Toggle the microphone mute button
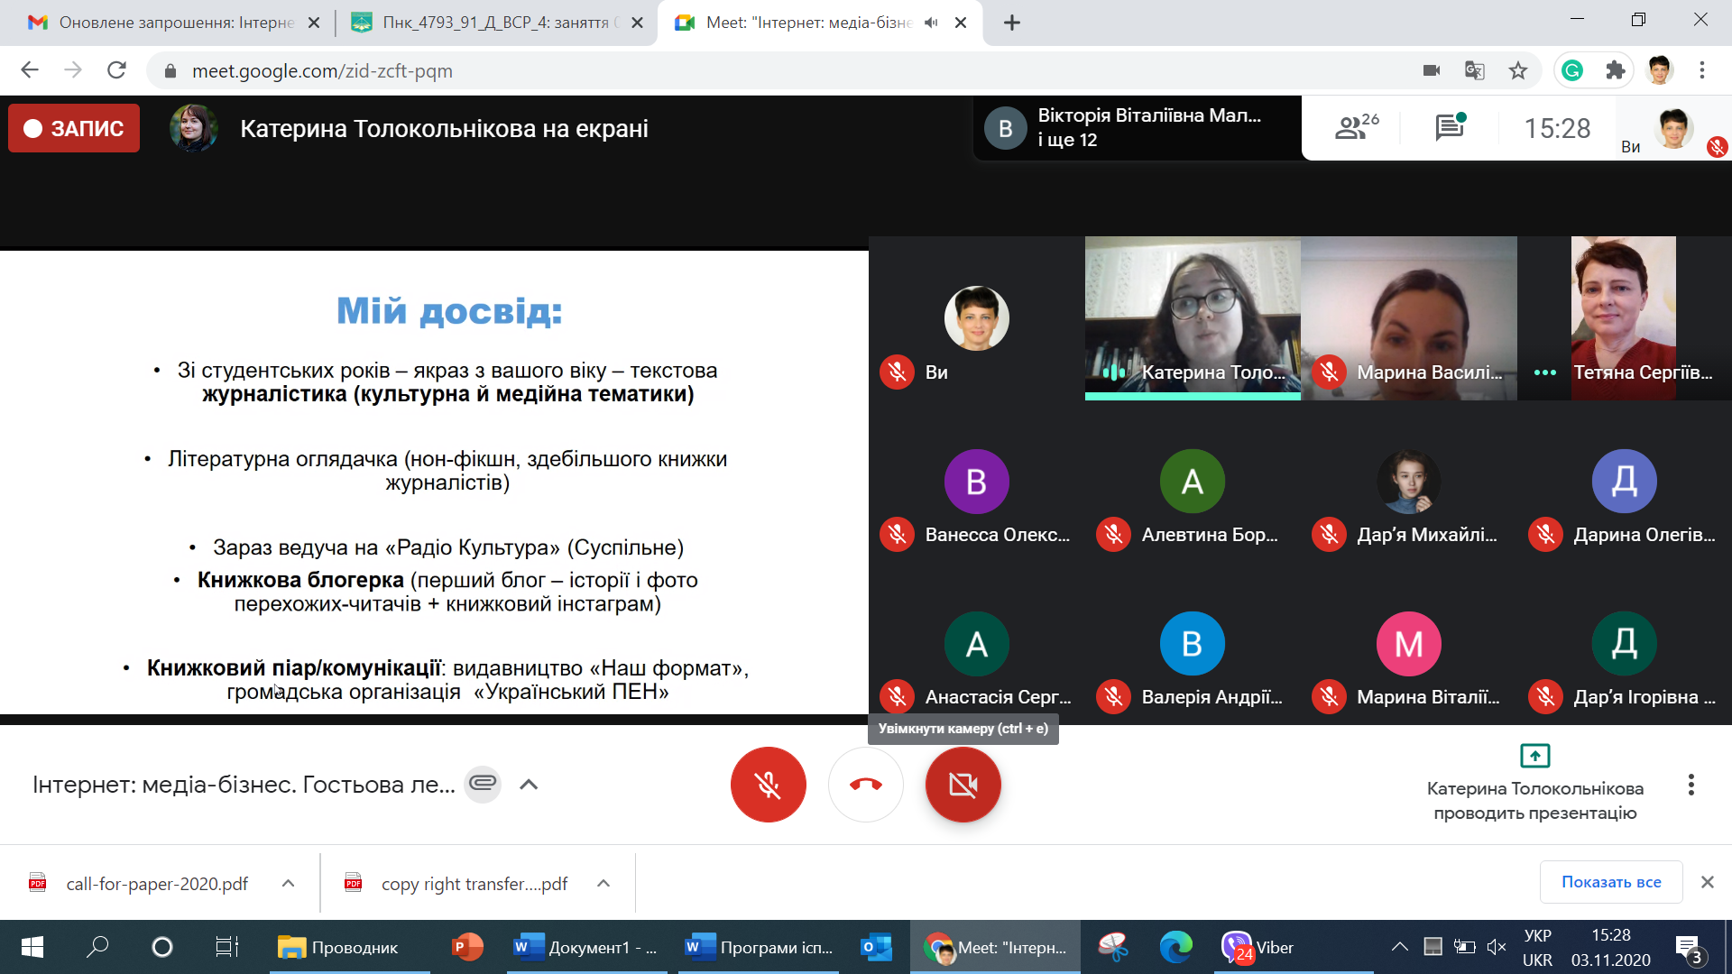This screenshot has width=1732, height=974. coord(768,785)
